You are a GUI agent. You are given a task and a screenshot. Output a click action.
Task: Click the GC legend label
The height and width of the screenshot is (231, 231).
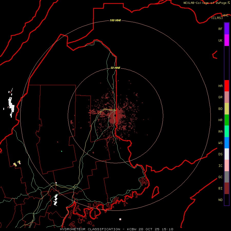(x=220, y=177)
